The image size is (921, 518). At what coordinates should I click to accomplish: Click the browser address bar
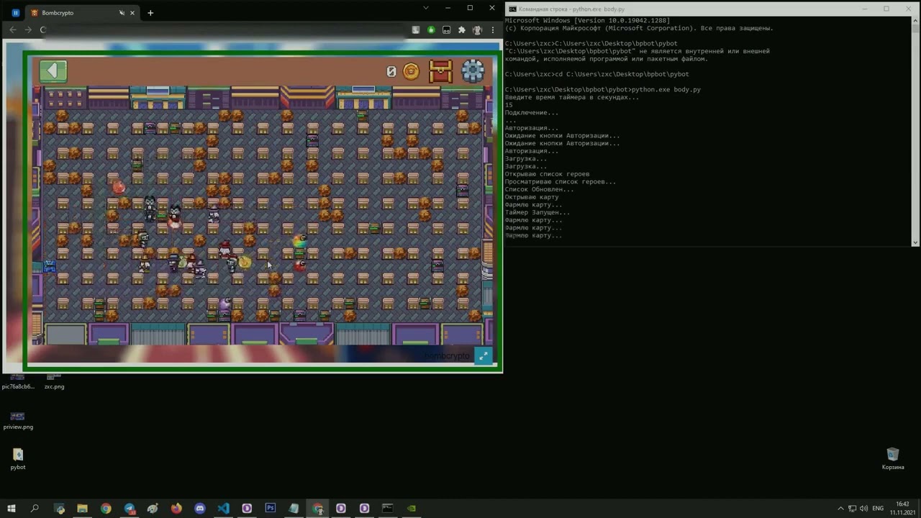(227, 29)
